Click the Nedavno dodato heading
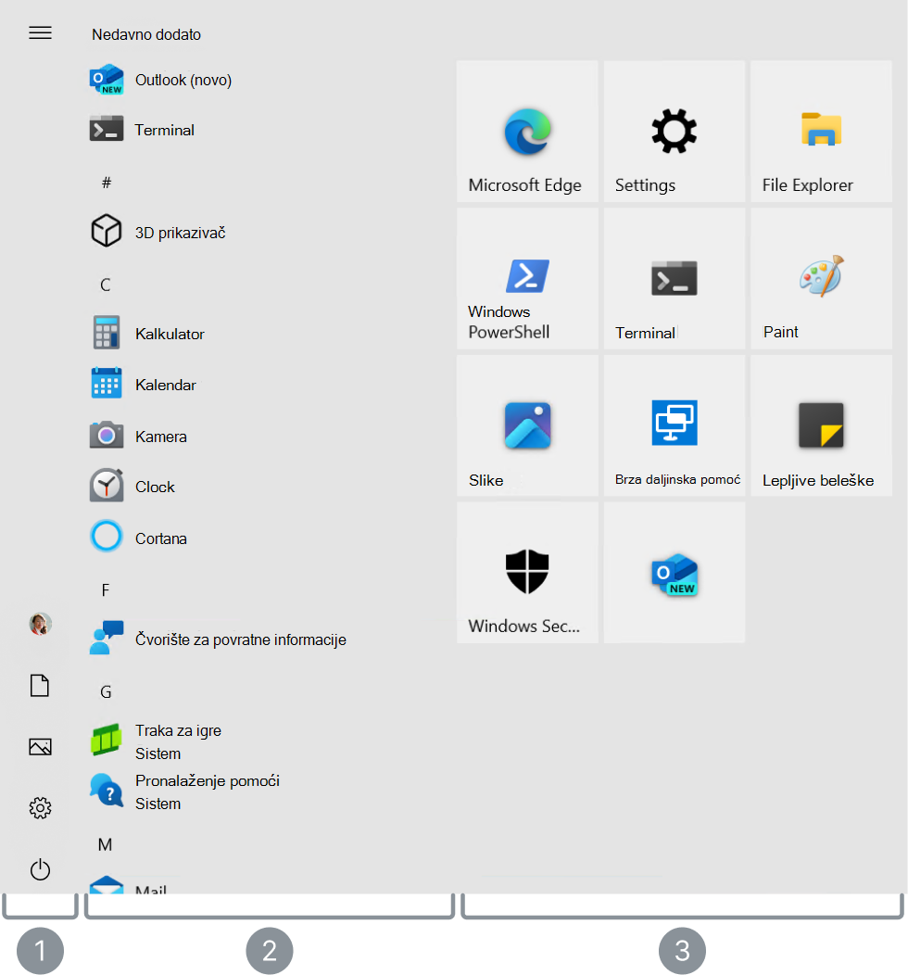Screen dimensions: 908x975 tap(146, 34)
